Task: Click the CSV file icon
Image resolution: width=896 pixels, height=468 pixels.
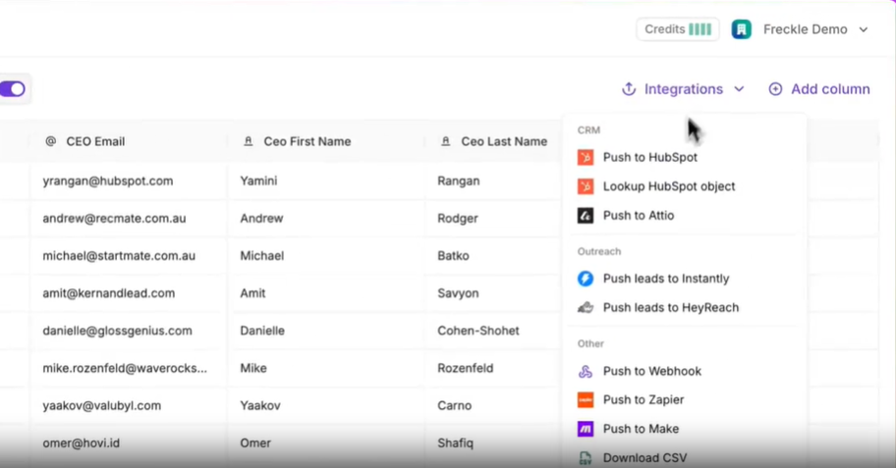Action: 586,458
